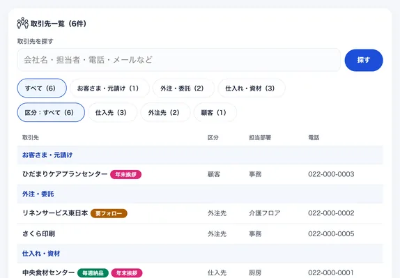400x278 pixels.
Task: Open the さくら印刷 row
Action: coord(200,234)
